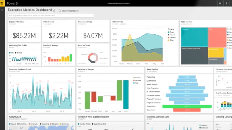
Task: Click the green Closed Won funnel bar
Action: pyautogui.click(x=187, y=106)
